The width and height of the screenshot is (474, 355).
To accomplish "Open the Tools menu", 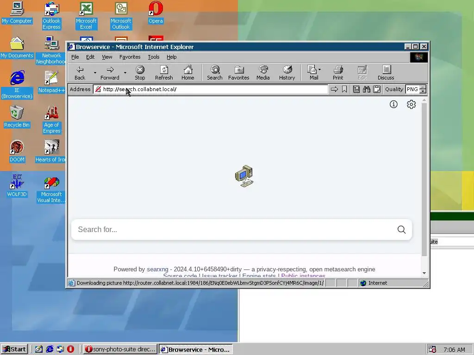I will point(154,57).
